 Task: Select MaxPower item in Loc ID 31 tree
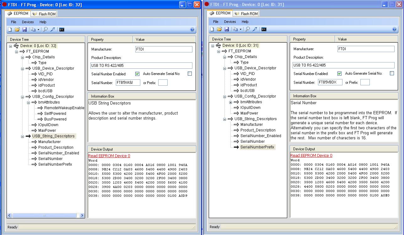(x=249, y=113)
